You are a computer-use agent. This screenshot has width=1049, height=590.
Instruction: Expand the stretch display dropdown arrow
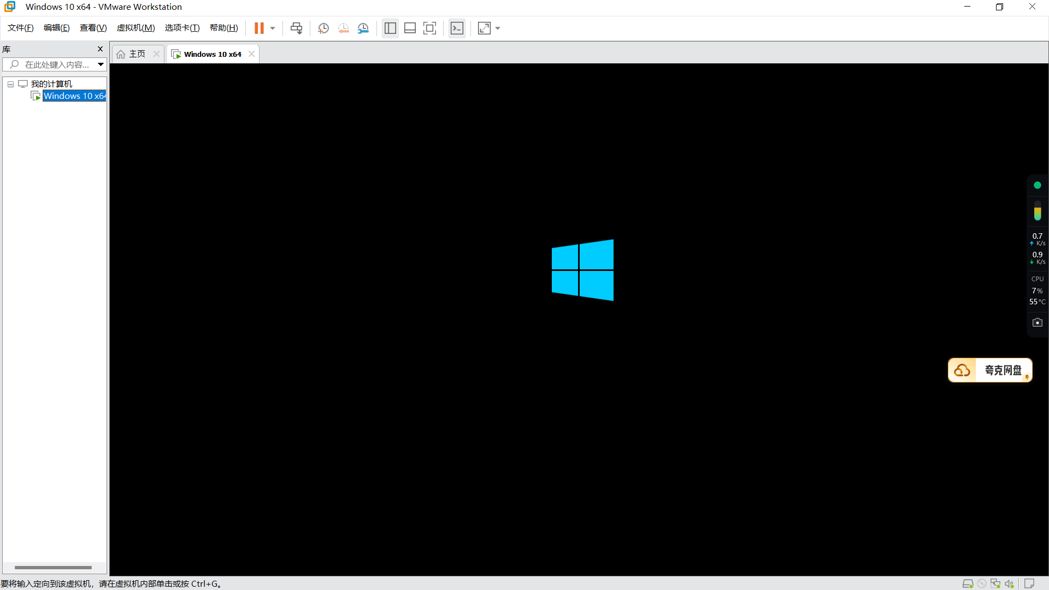[498, 28]
